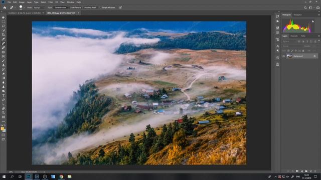Select the Lasso tool
Screen dimensions: 321x180
pos(4,26)
